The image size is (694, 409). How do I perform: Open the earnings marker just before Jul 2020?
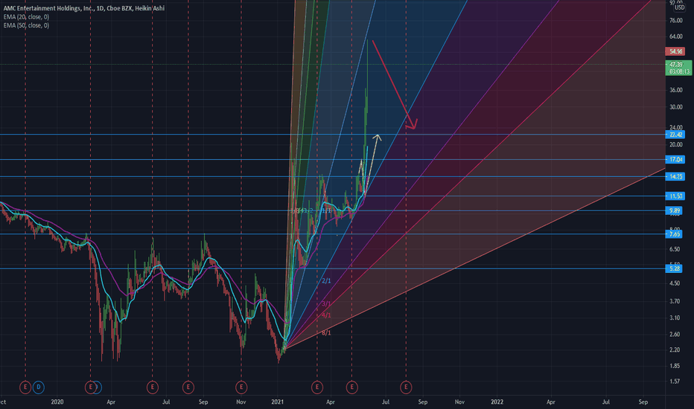[152, 387]
